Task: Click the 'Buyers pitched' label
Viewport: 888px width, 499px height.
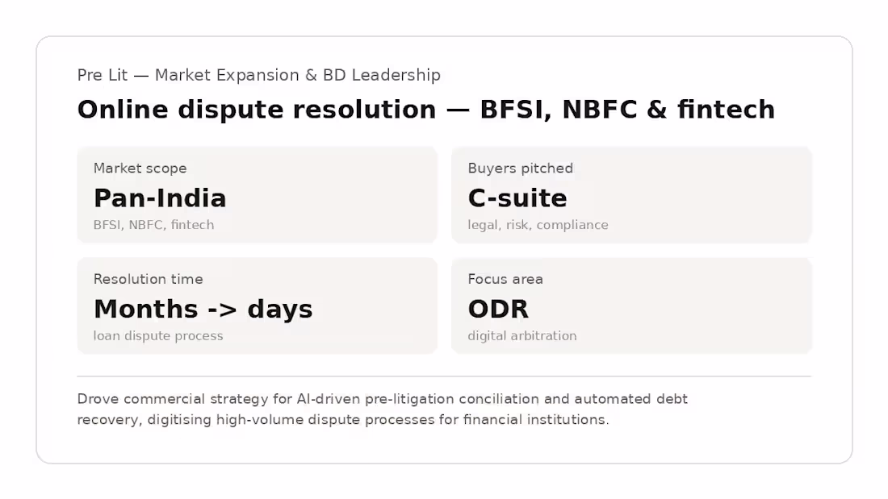Action: (x=521, y=168)
